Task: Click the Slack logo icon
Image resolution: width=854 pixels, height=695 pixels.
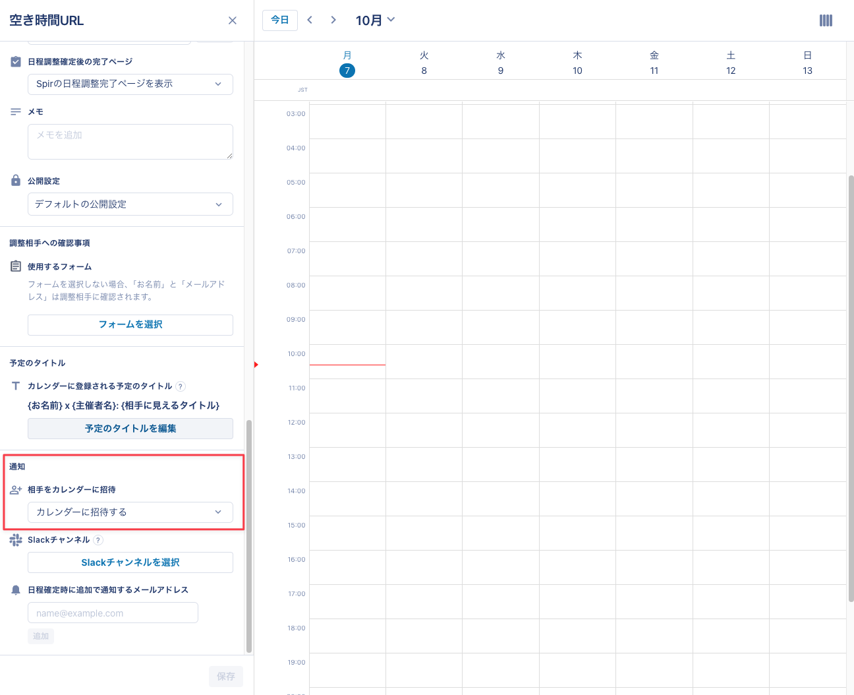Action: tap(16, 540)
